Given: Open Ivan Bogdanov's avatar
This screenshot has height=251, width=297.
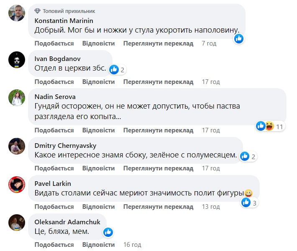Looking at the screenshot, I should pos(17,59).
